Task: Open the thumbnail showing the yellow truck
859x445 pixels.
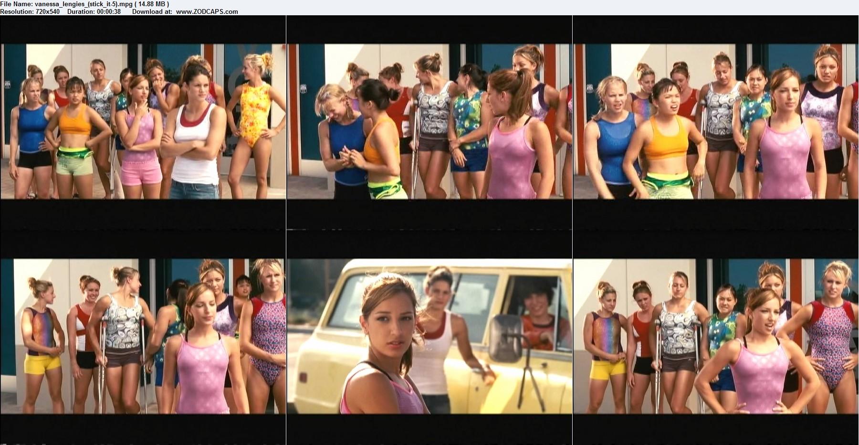Action: [429, 336]
